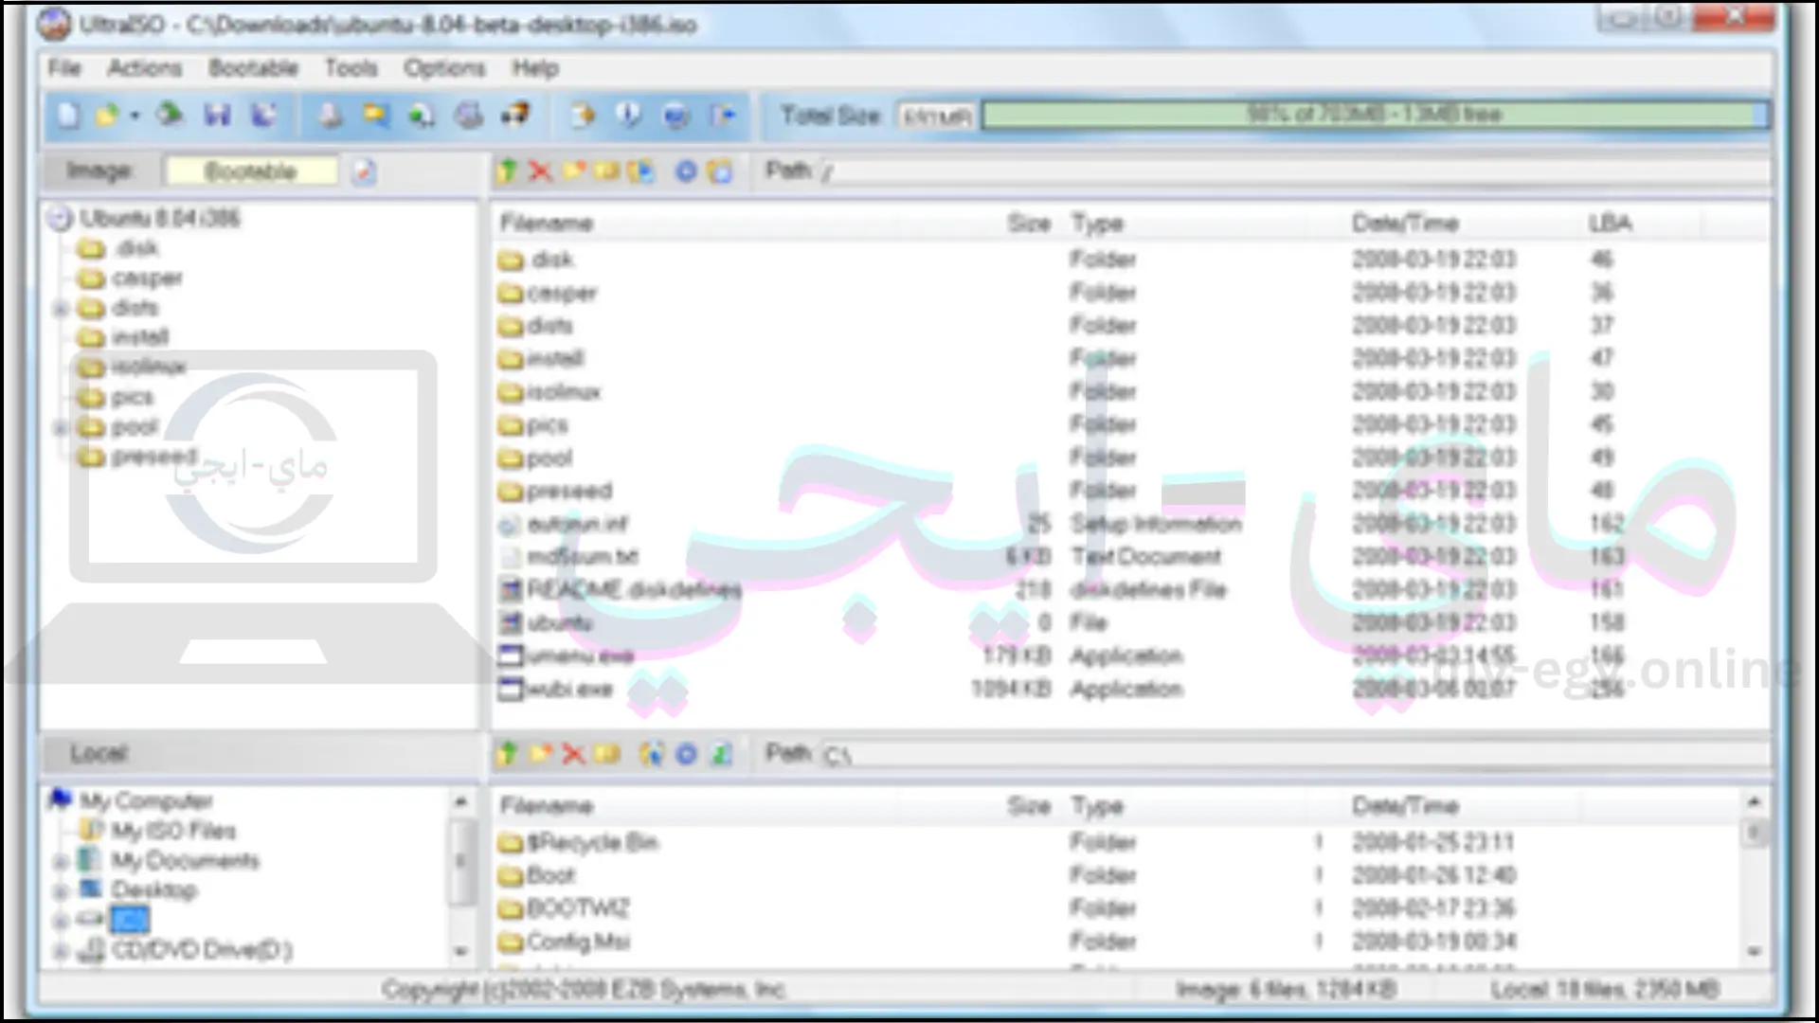Click the New image toolbar icon

pyautogui.click(x=68, y=116)
